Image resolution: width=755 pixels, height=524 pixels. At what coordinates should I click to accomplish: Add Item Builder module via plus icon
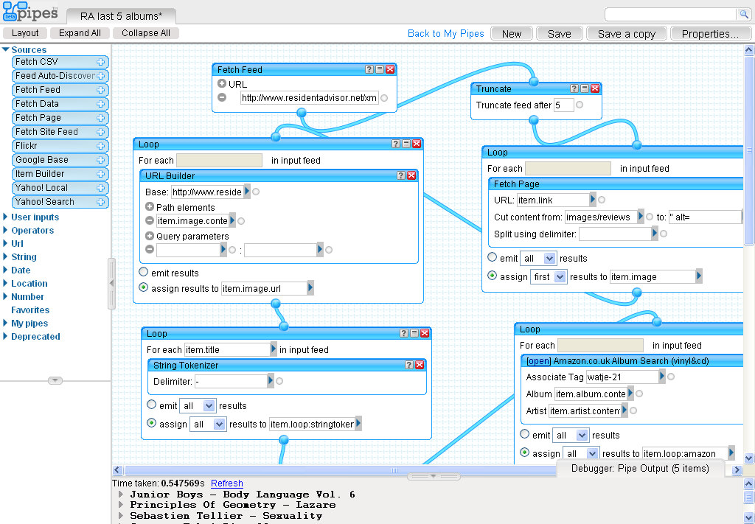tap(100, 174)
